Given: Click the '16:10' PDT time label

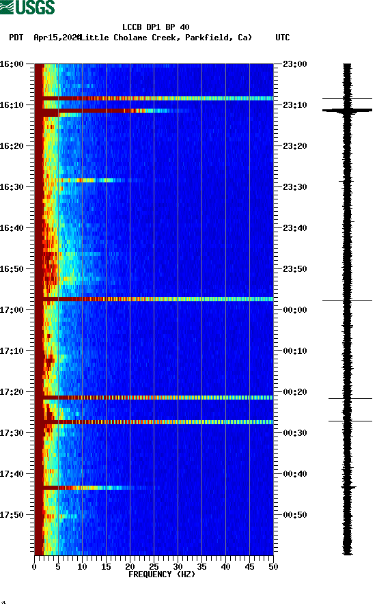Looking at the screenshot, I should (12, 105).
